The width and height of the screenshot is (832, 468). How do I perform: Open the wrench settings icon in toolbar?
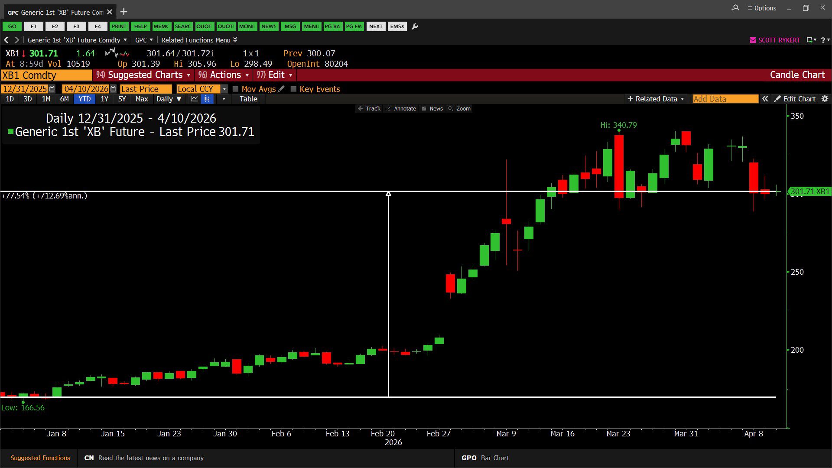pos(415,26)
